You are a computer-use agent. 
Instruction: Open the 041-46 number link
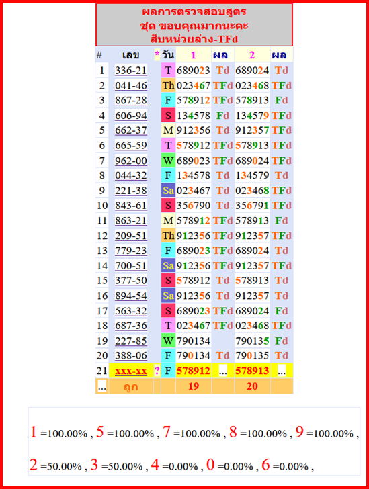pos(131,85)
